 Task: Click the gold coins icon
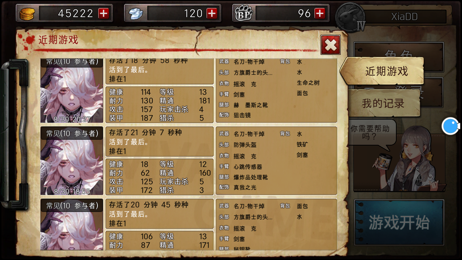click(27, 14)
